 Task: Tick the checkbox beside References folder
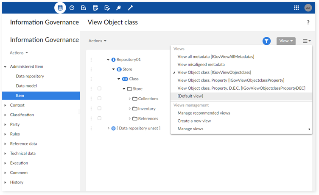pyautogui.click(x=99, y=118)
